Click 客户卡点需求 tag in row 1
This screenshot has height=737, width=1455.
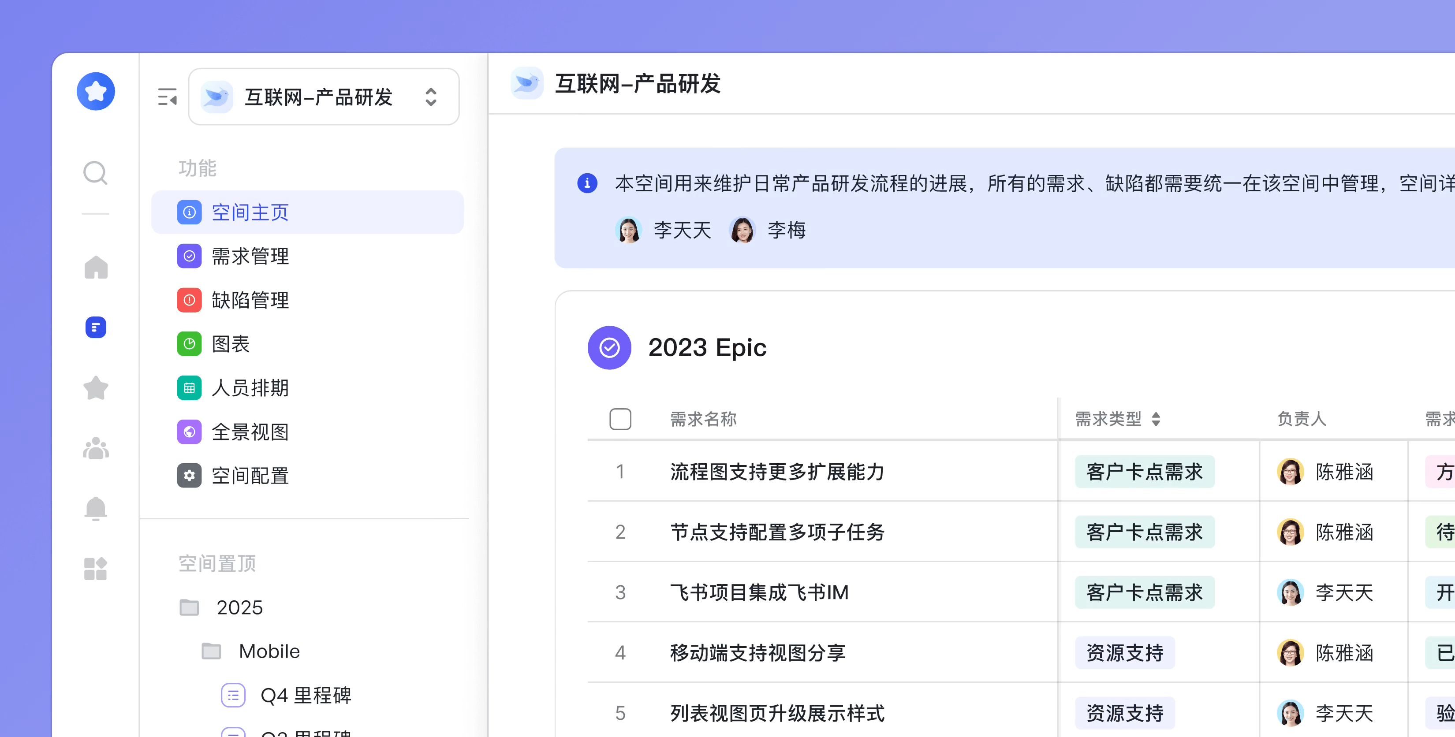[x=1144, y=472]
